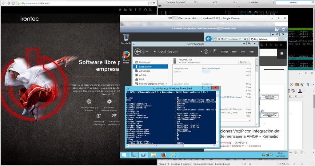The height and width of the screenshot is (166, 315).
Task: Open the Server Manager notifications flag
Action: (215, 52)
